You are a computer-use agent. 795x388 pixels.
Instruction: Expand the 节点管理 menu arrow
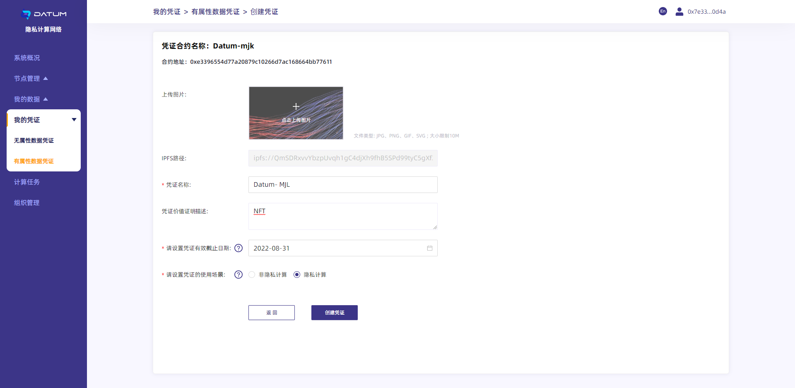[x=46, y=78]
